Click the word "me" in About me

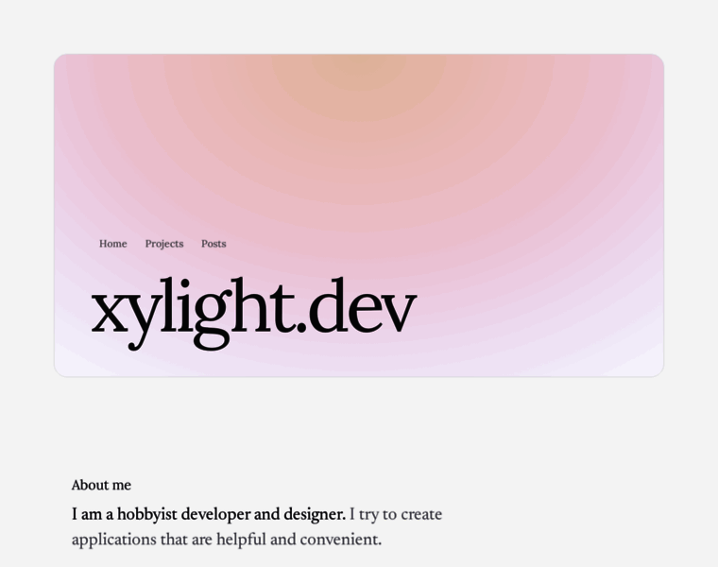tap(121, 486)
